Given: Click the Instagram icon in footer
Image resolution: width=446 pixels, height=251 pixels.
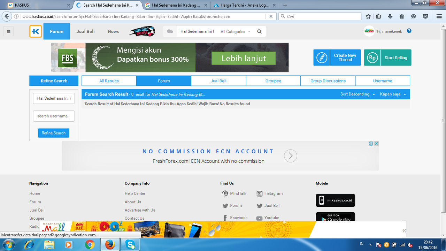Looking at the screenshot, I should [x=260, y=193].
